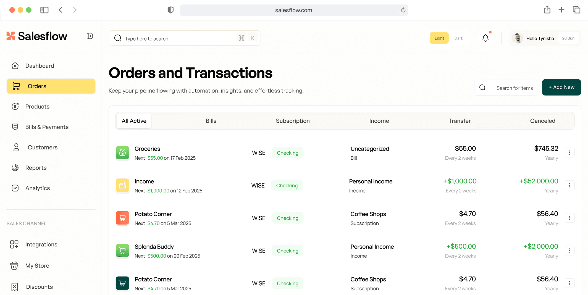
Task: Switch to Light theme
Action: 439,38
